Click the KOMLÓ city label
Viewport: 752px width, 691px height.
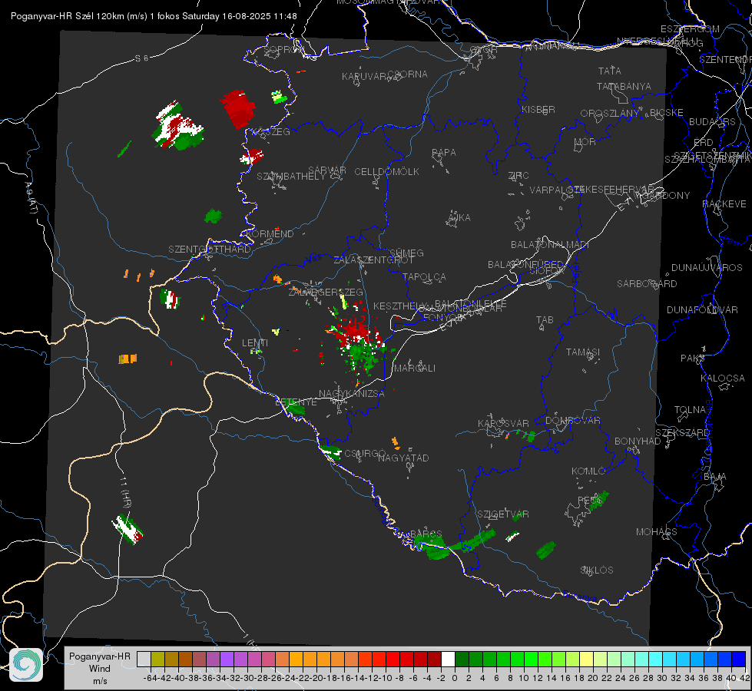(588, 471)
